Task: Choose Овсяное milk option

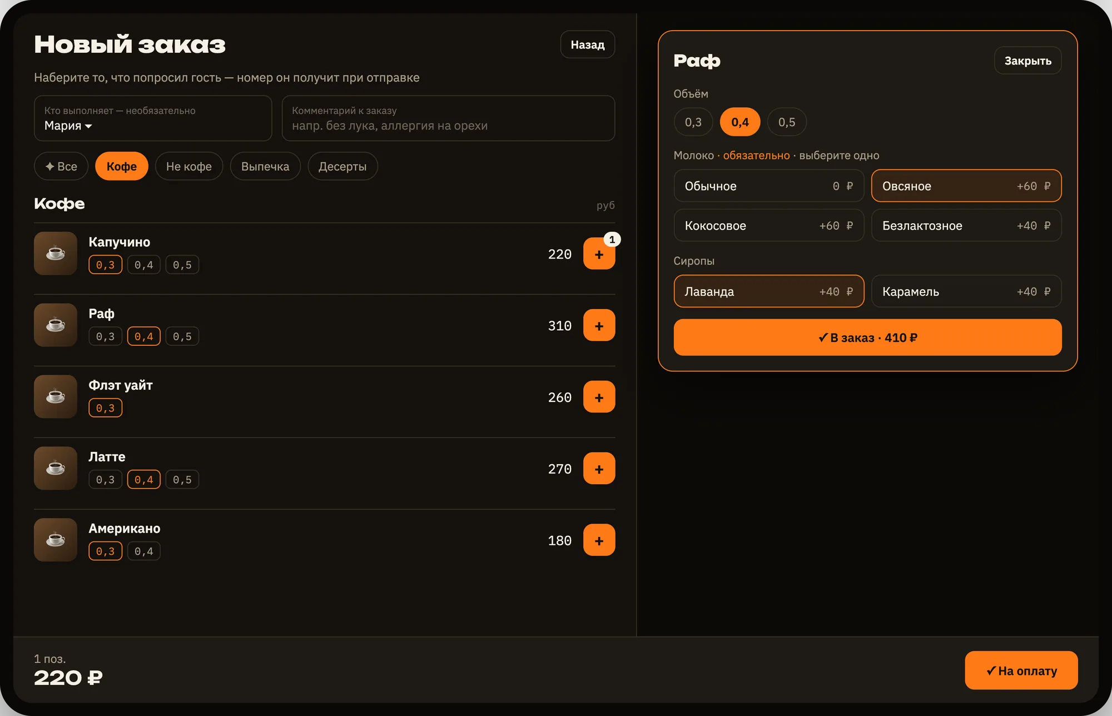Action: coord(966,186)
